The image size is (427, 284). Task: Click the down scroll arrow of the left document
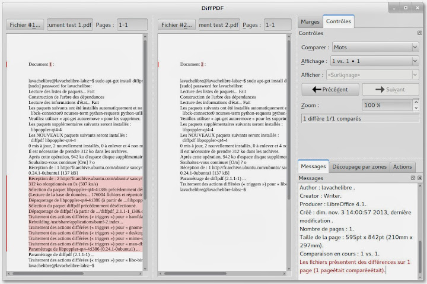[145, 269]
